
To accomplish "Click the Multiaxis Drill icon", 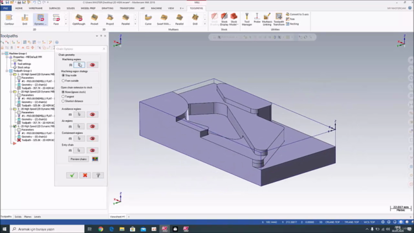I will coord(195,19).
